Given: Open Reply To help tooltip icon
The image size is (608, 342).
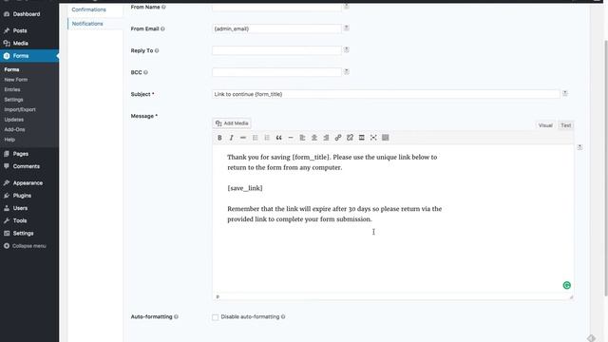Looking at the screenshot, I should 157,50.
